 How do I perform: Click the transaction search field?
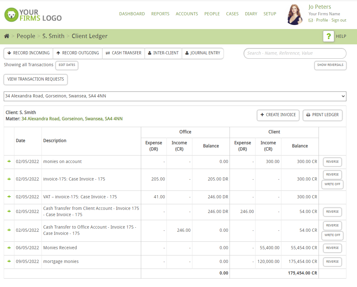click(x=295, y=53)
